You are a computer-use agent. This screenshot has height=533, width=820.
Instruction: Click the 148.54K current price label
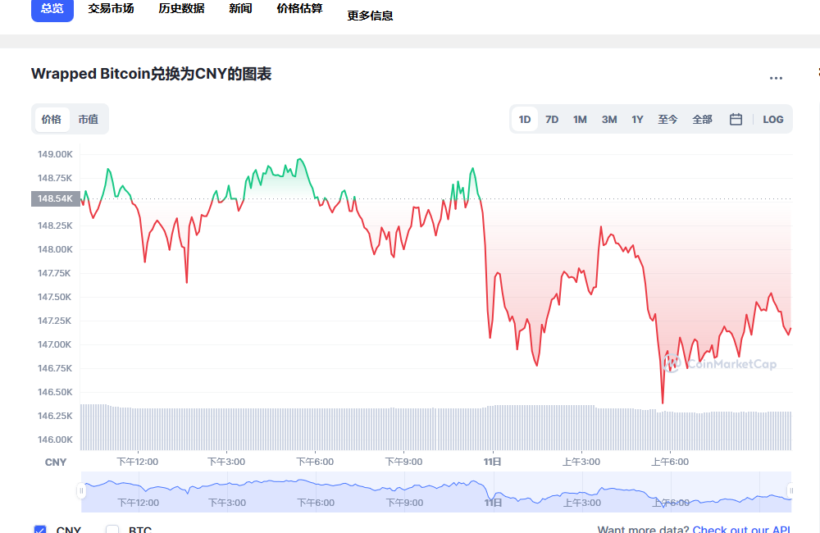click(x=56, y=198)
